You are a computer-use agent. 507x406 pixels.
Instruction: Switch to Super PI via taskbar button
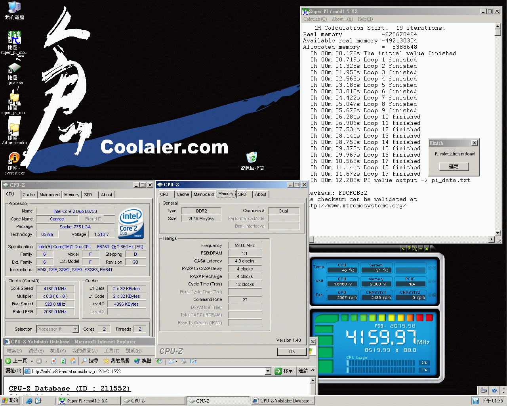tap(88, 401)
